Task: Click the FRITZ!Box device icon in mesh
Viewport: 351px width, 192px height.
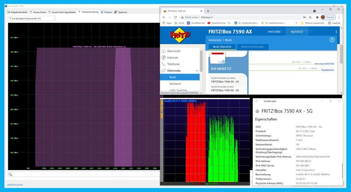Action: (218, 58)
